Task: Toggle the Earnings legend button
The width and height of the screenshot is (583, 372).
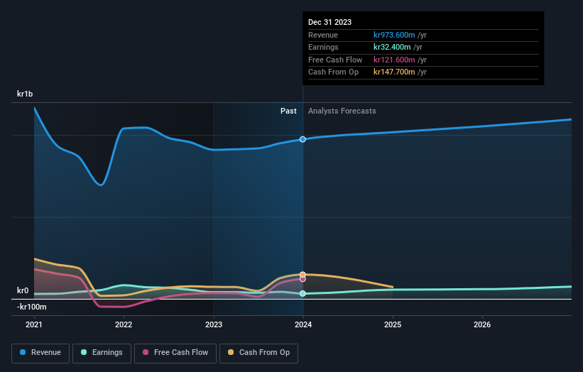Action: (102, 353)
